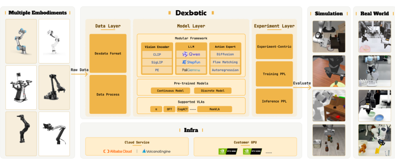Open simulation image with carrot on table
The height and width of the screenshot is (160, 395).
click(329, 71)
